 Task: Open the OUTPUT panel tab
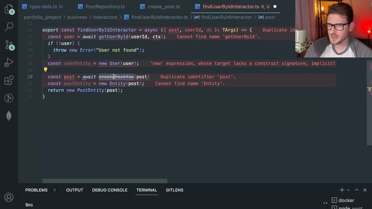(x=74, y=190)
